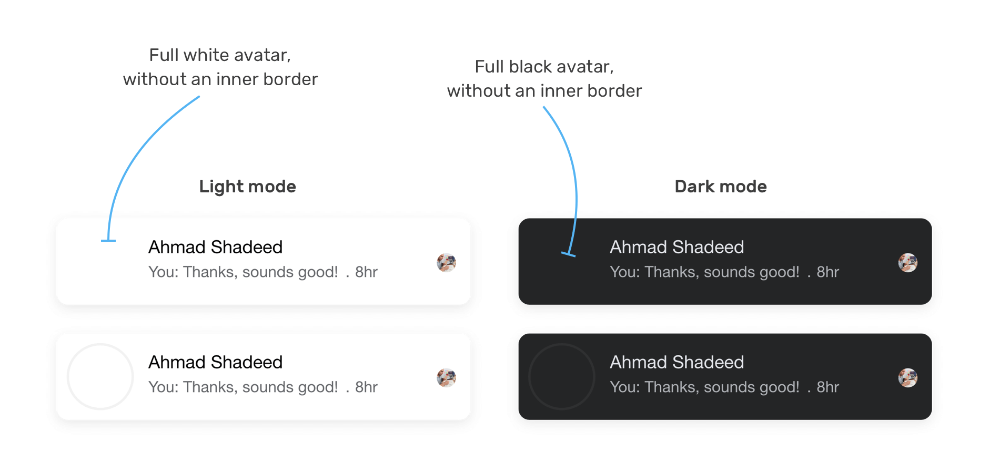This screenshot has width=989, height=473.
Task: Click small avatar in top light-mode card
Action: pos(446,262)
